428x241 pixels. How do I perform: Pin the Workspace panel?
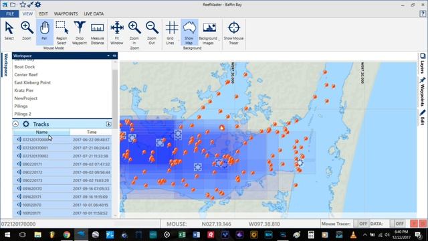pos(114,56)
